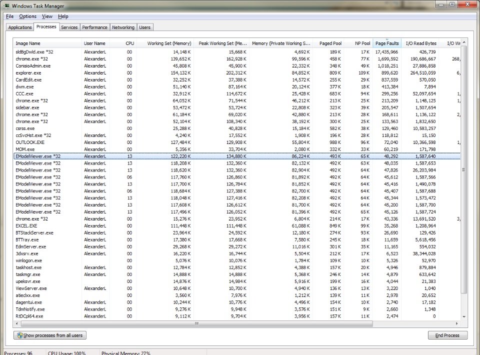Open the File menu
Image resolution: width=480 pixels, height=355 pixels.
point(10,16)
